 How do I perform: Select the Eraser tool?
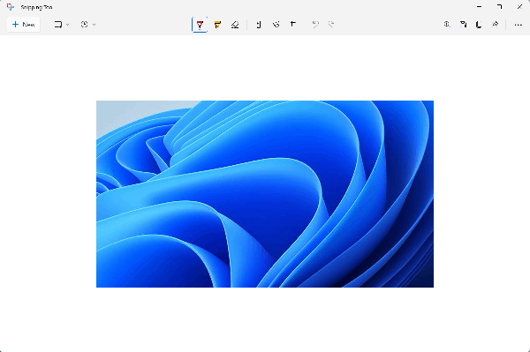235,25
